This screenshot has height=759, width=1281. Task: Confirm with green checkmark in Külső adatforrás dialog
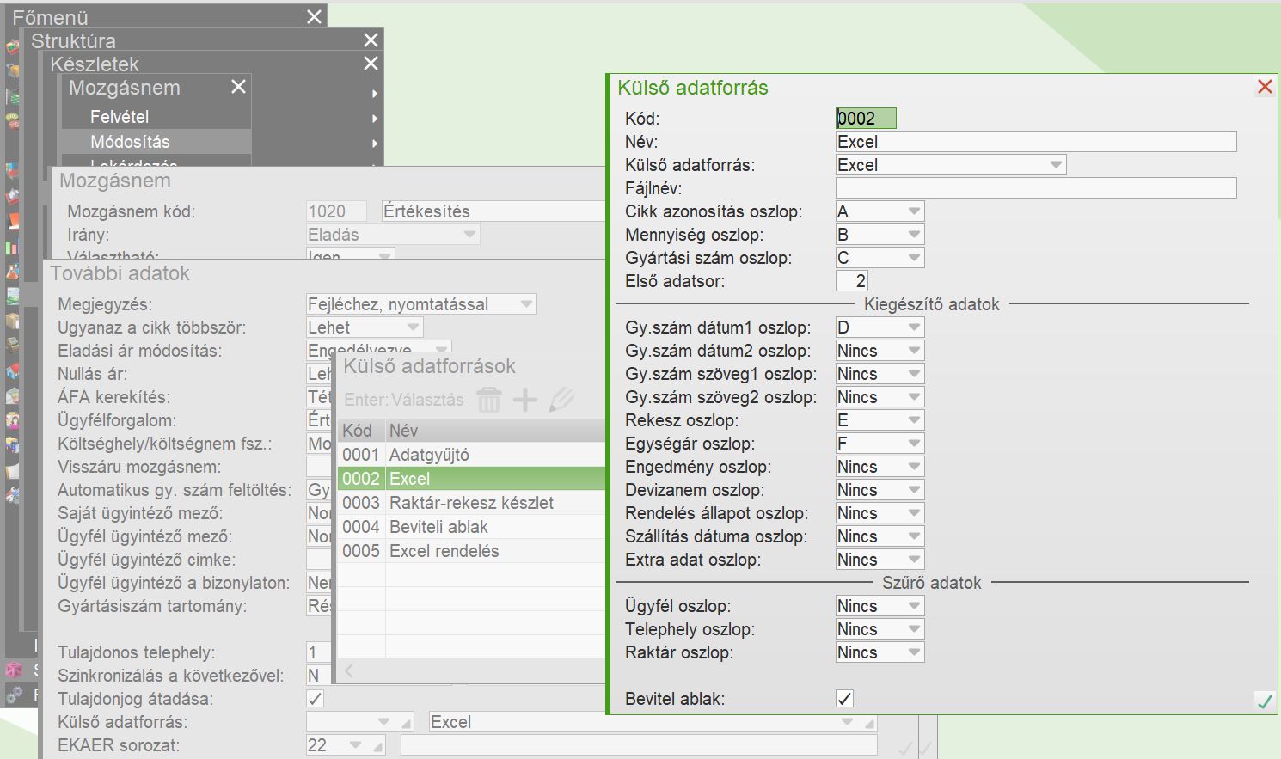pos(1265,701)
